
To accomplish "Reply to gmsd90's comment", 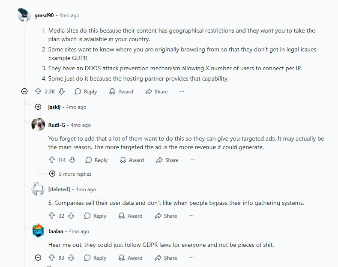I will point(86,91).
